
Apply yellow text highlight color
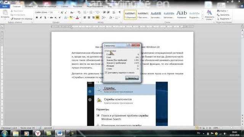(x=71, y=18)
